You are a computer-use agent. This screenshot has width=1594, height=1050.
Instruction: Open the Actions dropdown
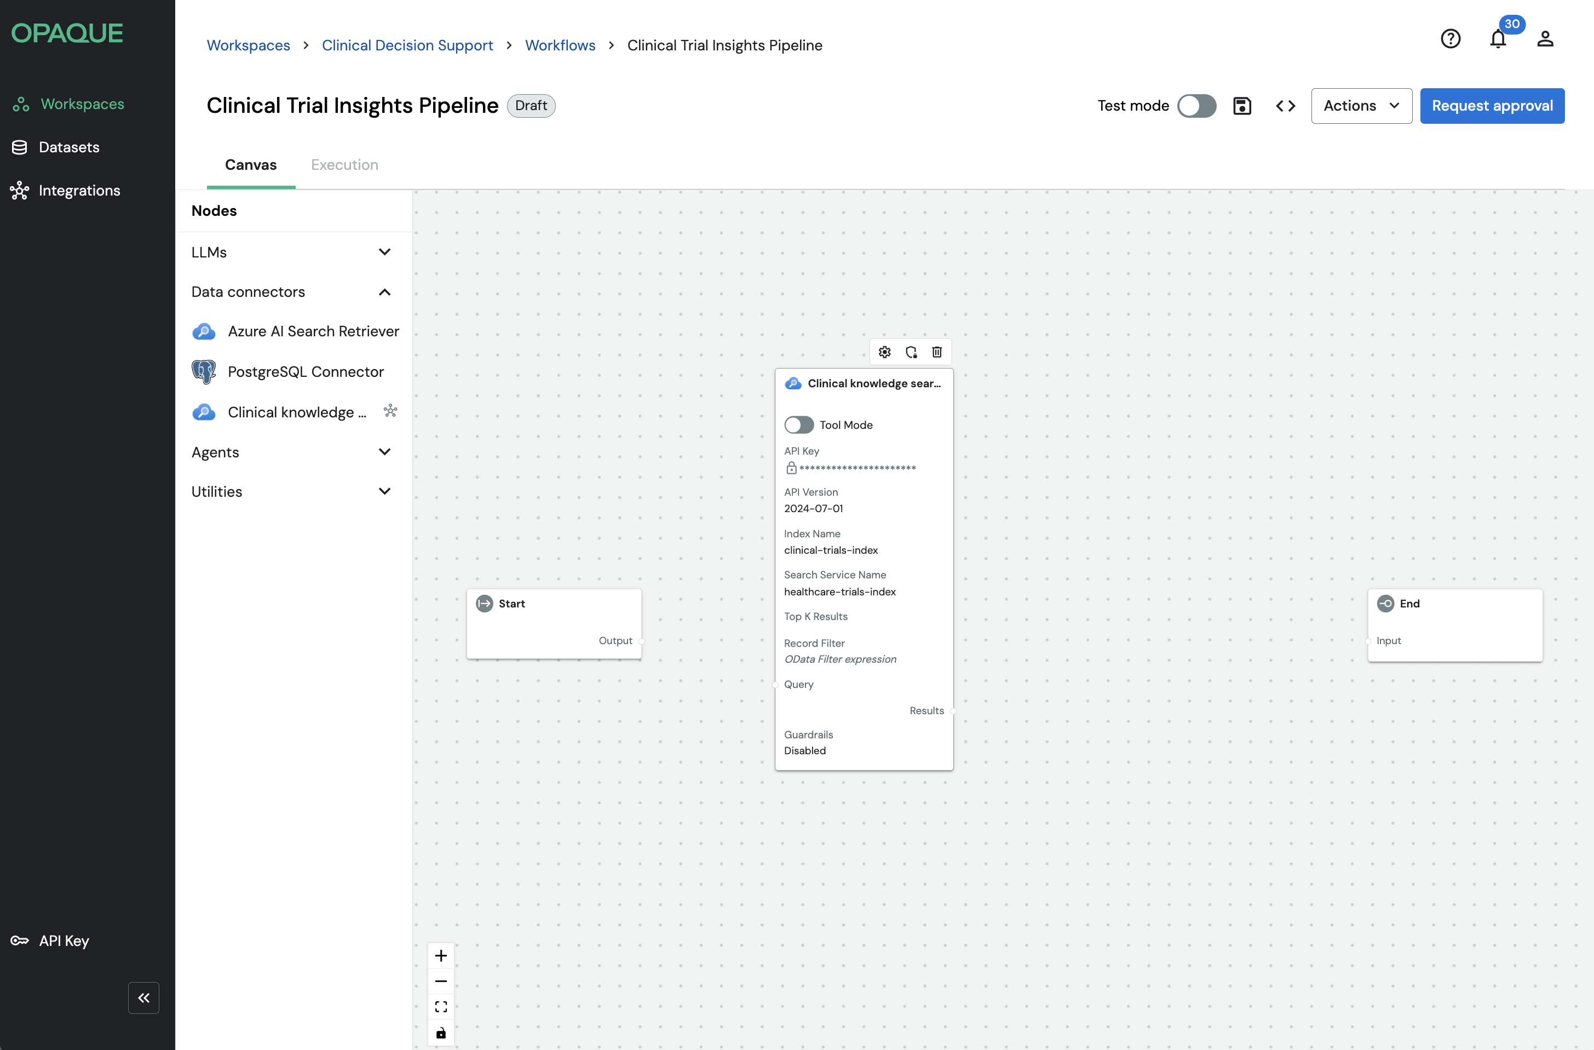pos(1361,106)
